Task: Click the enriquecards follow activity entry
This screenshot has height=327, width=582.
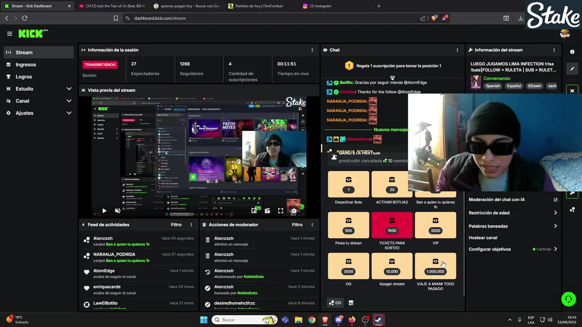Action: click(x=139, y=290)
